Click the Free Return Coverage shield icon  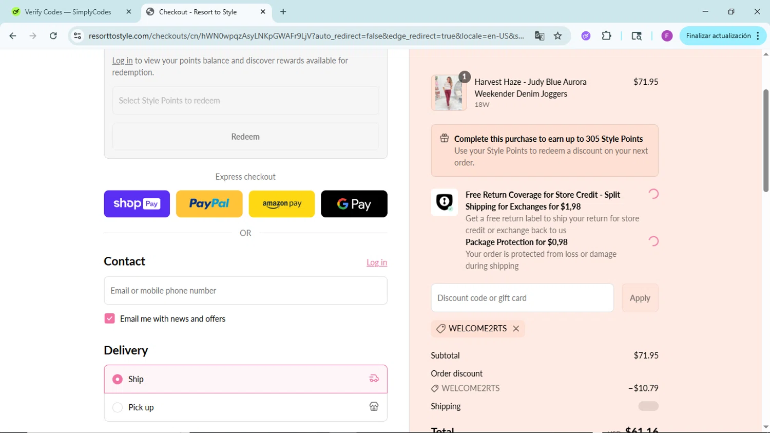(x=444, y=202)
